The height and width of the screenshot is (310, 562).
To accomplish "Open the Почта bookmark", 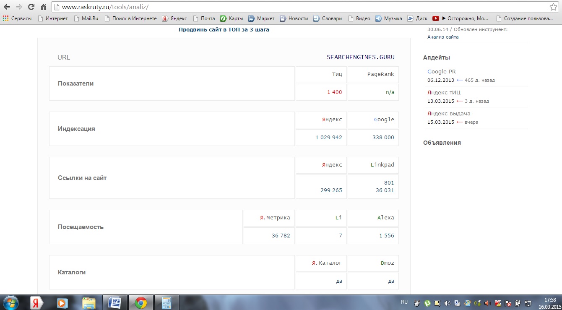I will point(204,18).
